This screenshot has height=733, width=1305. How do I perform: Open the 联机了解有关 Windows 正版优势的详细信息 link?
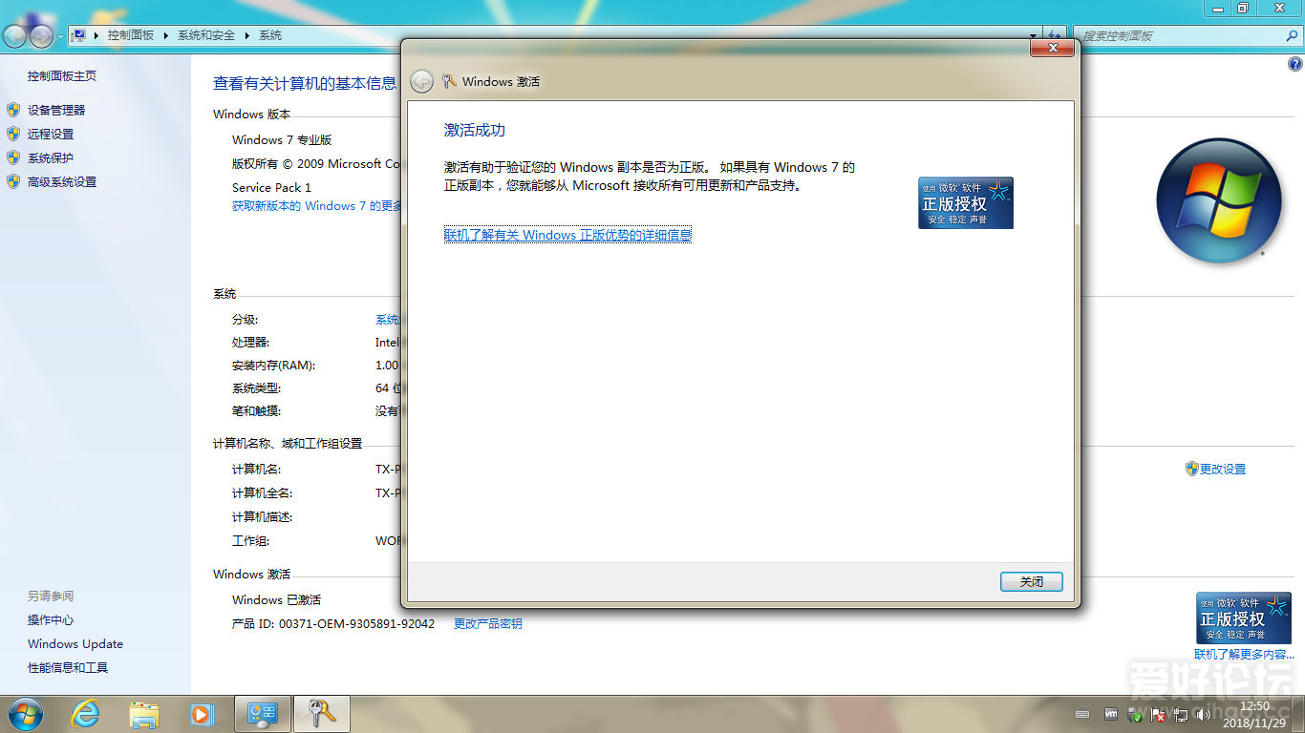click(567, 235)
